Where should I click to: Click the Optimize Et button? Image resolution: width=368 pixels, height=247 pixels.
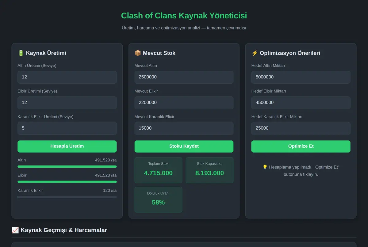click(301, 146)
